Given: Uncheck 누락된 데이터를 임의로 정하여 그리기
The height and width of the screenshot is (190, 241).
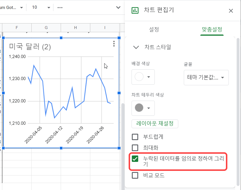Looking at the screenshot, I should click(135, 159).
